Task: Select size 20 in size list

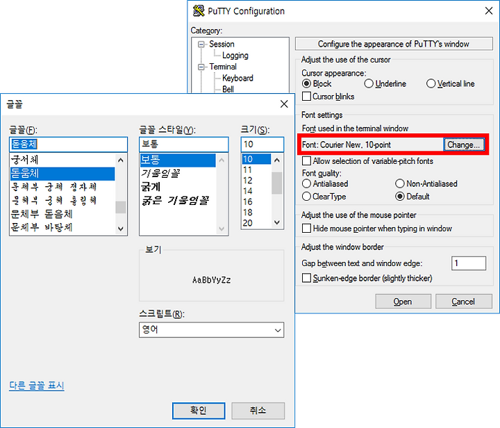Action: (256, 222)
